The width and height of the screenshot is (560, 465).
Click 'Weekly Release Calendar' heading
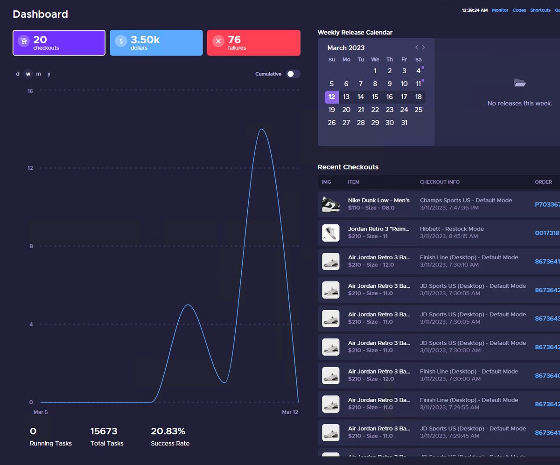[x=355, y=33]
